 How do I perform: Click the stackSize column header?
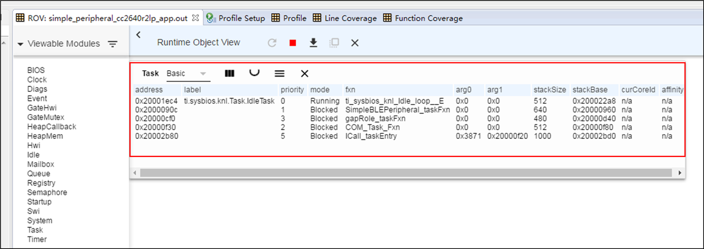coord(550,90)
